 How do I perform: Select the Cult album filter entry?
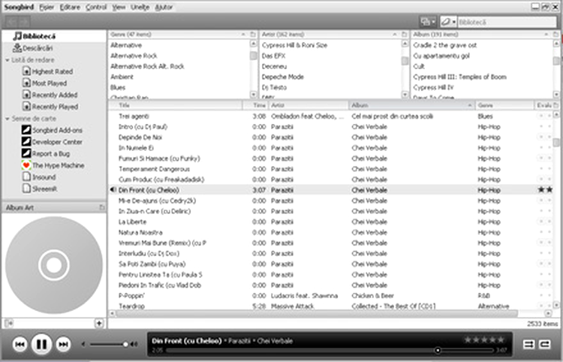click(480, 66)
